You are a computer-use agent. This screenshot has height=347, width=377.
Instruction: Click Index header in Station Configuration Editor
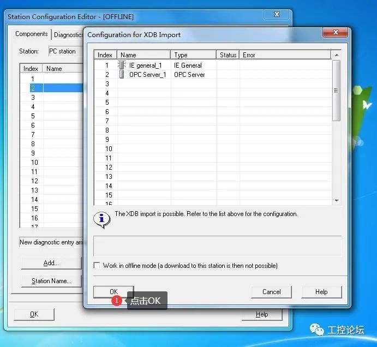(31, 69)
